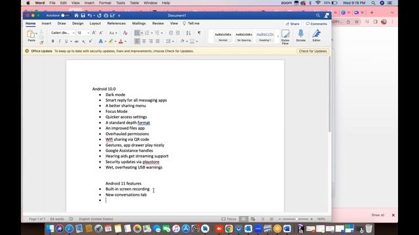Decrease font size with the smaller A

click(x=101, y=33)
